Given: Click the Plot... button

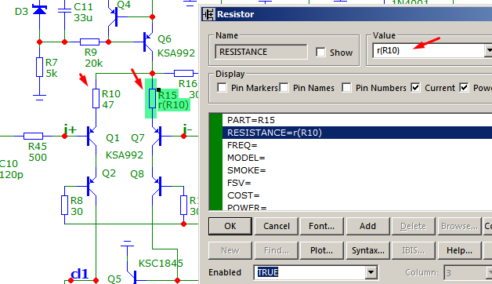Looking at the screenshot, I should pyautogui.click(x=322, y=250).
